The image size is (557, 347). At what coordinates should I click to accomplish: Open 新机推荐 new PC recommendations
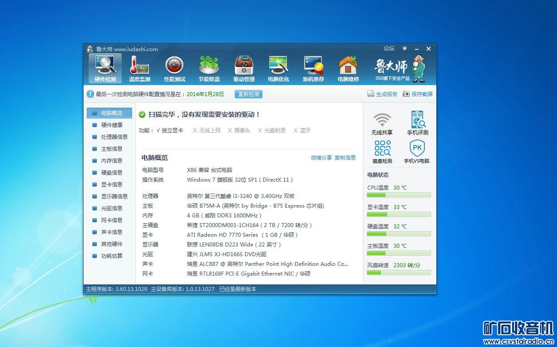click(x=313, y=69)
